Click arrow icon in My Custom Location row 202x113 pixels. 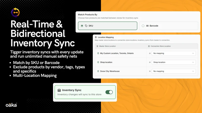149,53
